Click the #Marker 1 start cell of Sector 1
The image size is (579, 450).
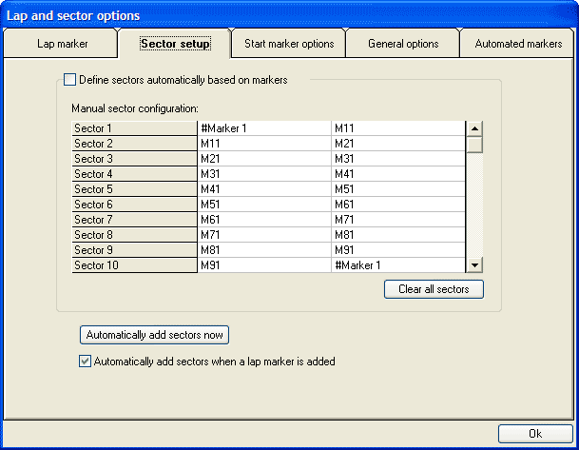click(x=264, y=128)
